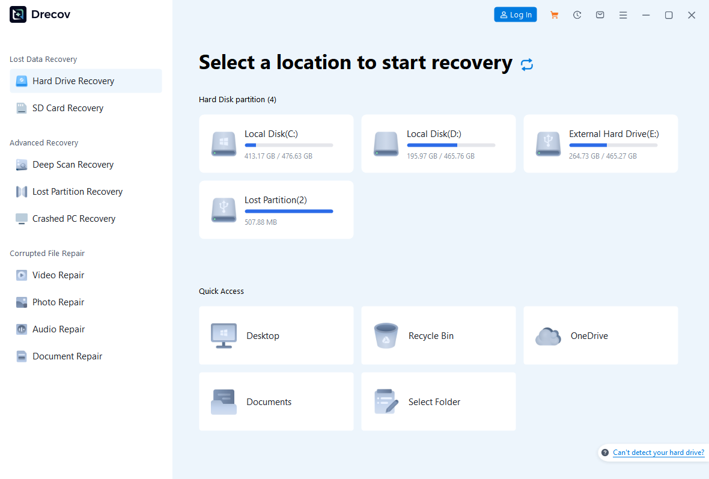
Task: Choose the Select Folder option
Action: tap(438, 401)
